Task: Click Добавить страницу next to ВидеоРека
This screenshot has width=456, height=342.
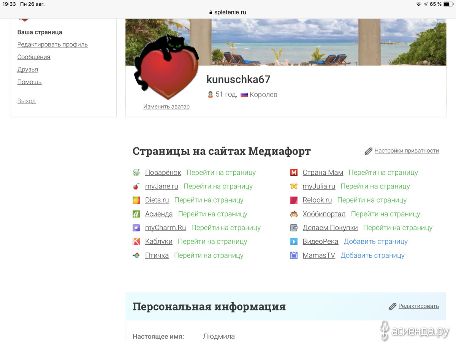Action: point(375,242)
